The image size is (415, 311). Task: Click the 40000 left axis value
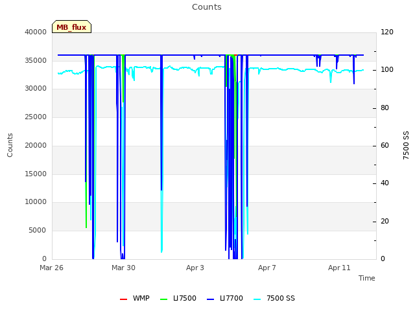point(36,32)
